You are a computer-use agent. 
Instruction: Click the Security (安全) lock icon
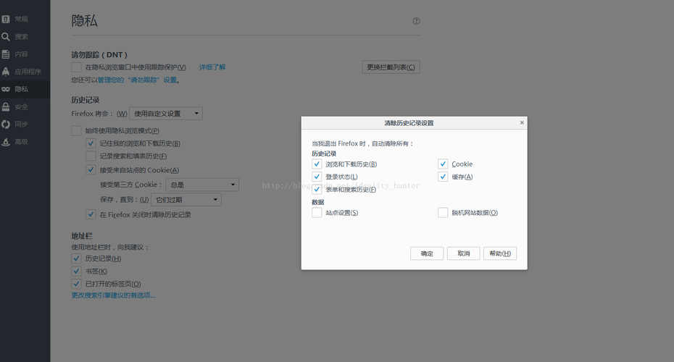coord(6,106)
